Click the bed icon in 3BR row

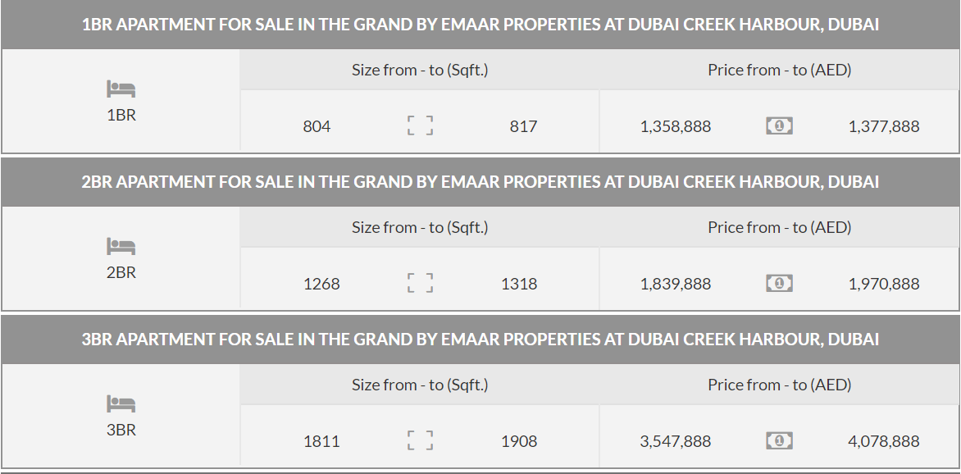click(121, 403)
